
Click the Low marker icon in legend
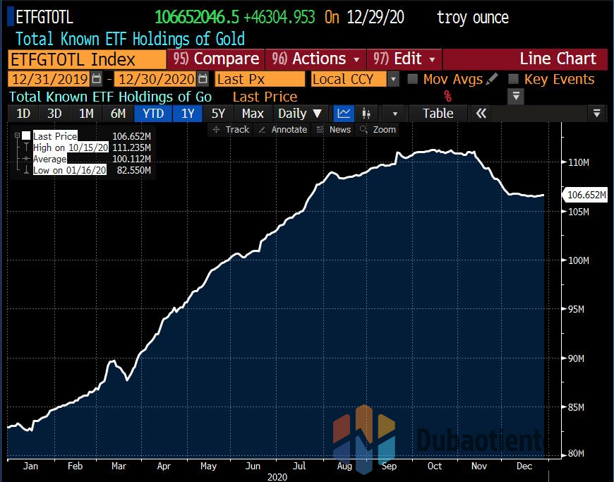click(26, 169)
